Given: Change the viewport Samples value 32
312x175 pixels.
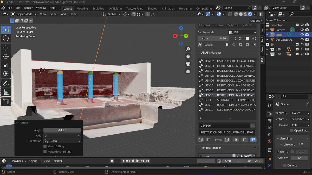Looking at the screenshot, I should tap(299, 158).
